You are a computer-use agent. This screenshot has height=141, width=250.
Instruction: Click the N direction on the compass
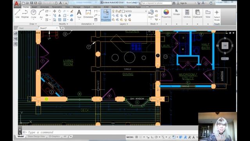coord(225,38)
